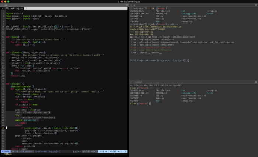Screen dimensions: 258x157
Task: Click Pipfile.lock in bottom-right terminal listing
Action: tap(163, 90)
